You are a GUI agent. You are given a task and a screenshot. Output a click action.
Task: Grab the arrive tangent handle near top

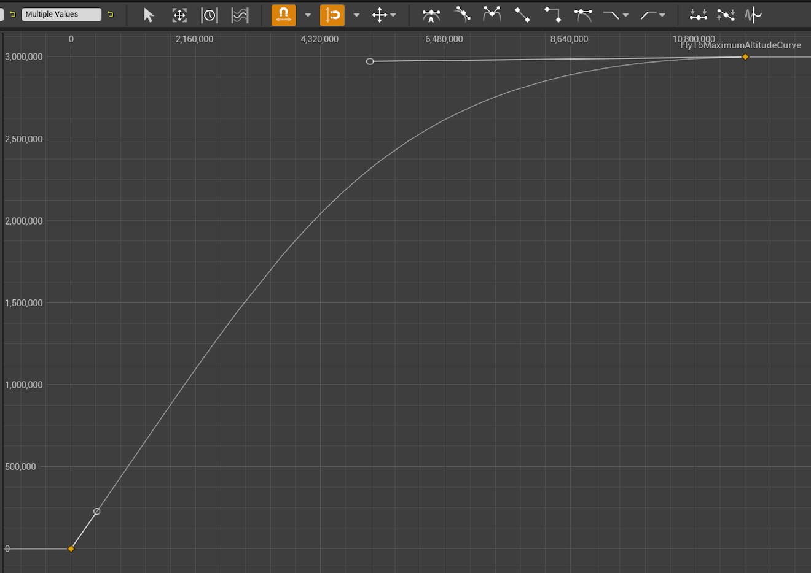tap(370, 61)
